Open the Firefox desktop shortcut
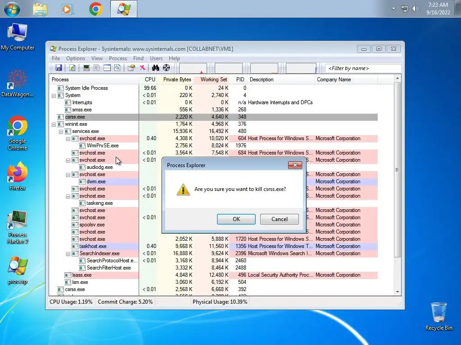Viewport: 461px width, 345px height. click(18, 176)
